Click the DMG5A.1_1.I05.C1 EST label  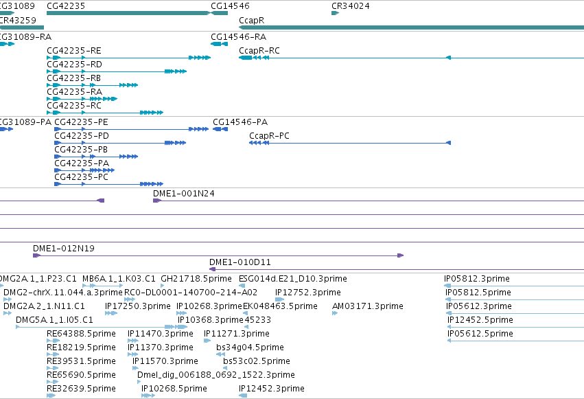(x=54, y=320)
